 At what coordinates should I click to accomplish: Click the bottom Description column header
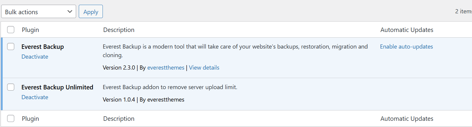(119, 118)
